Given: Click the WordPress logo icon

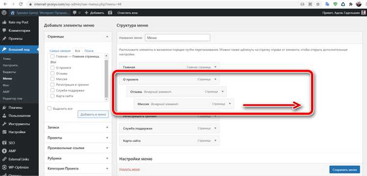Looking at the screenshot, I should (4, 13).
